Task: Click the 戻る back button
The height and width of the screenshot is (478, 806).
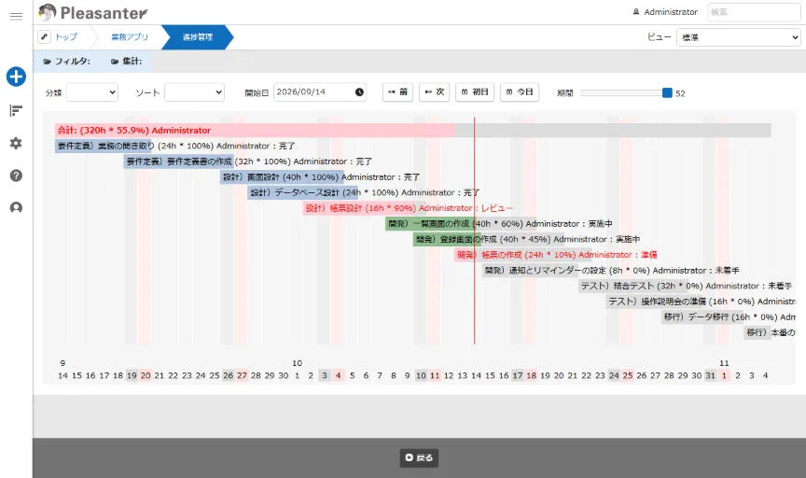Action: [x=419, y=458]
